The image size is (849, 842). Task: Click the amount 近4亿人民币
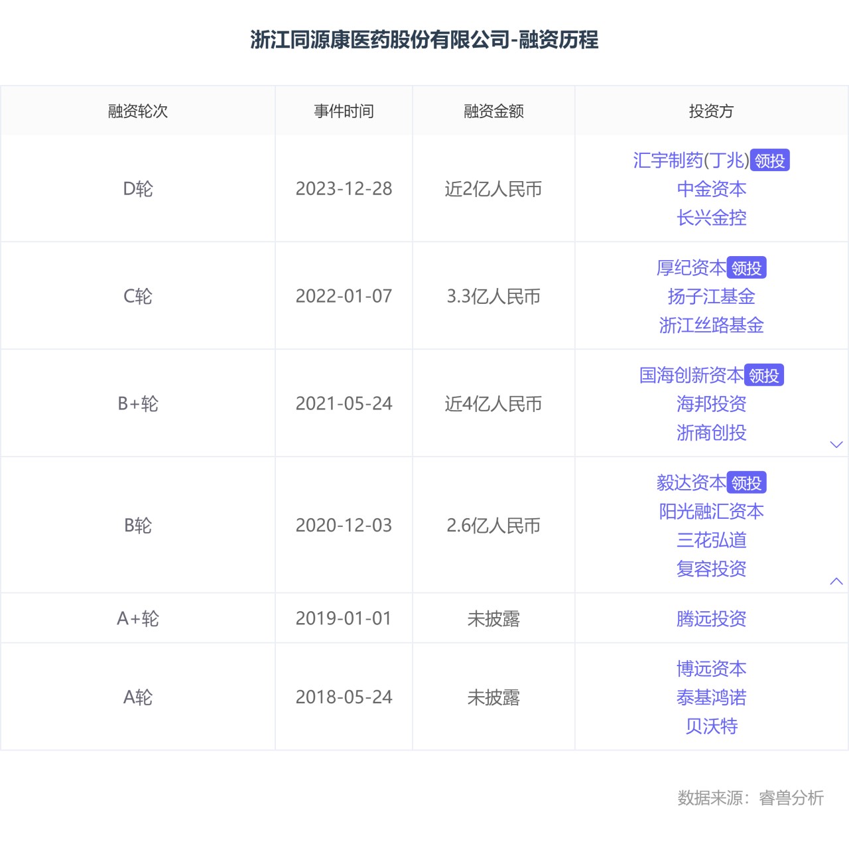click(x=493, y=404)
